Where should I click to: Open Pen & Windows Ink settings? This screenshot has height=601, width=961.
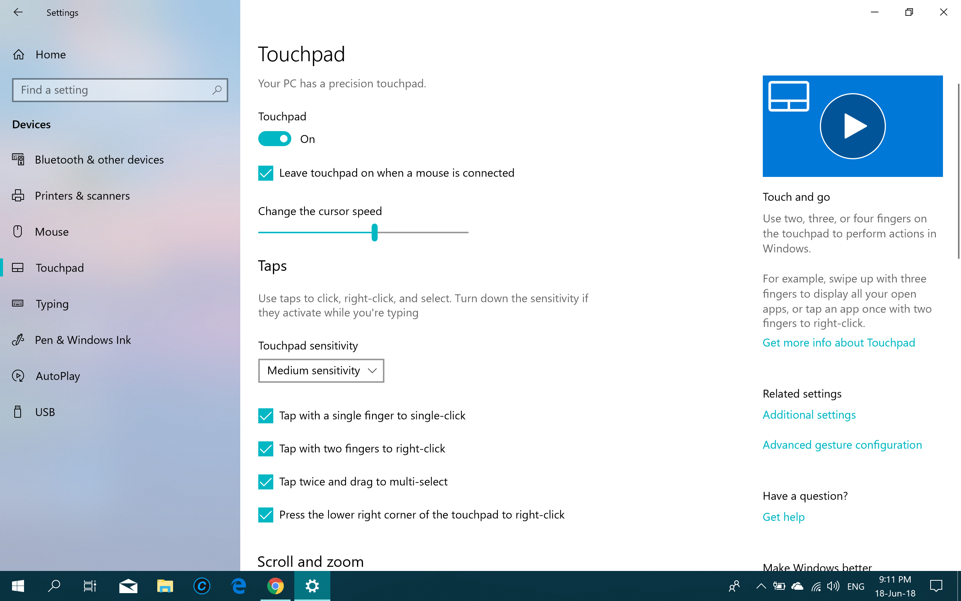[83, 340]
